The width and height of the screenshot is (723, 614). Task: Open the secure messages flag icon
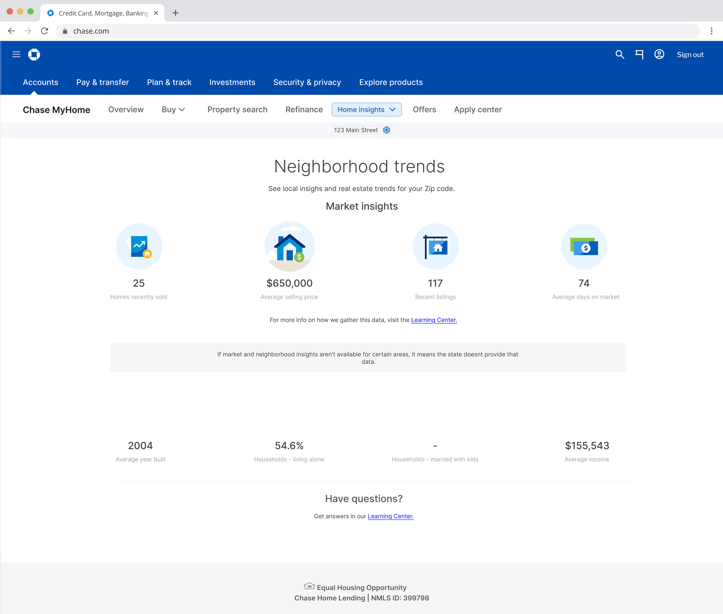coord(639,54)
